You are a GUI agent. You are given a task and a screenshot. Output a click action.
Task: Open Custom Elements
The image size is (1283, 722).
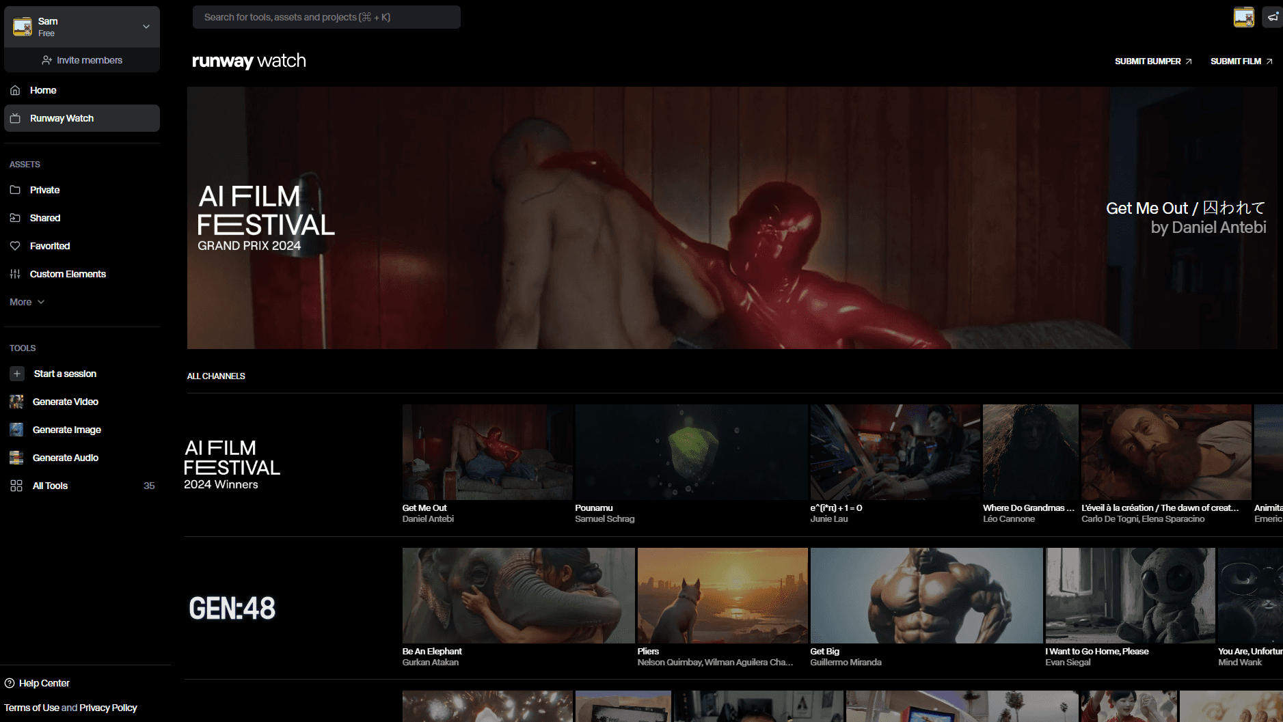(82, 274)
